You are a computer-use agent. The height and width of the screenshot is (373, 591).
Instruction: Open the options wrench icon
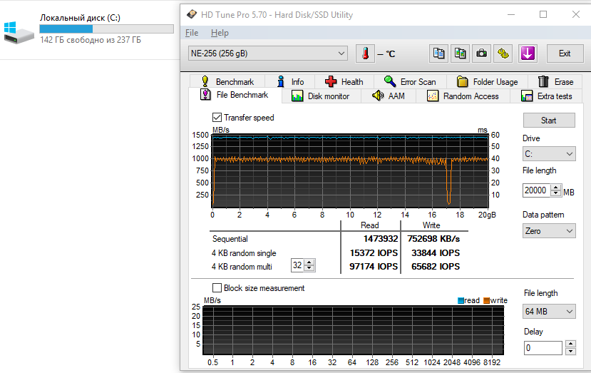[503, 53]
